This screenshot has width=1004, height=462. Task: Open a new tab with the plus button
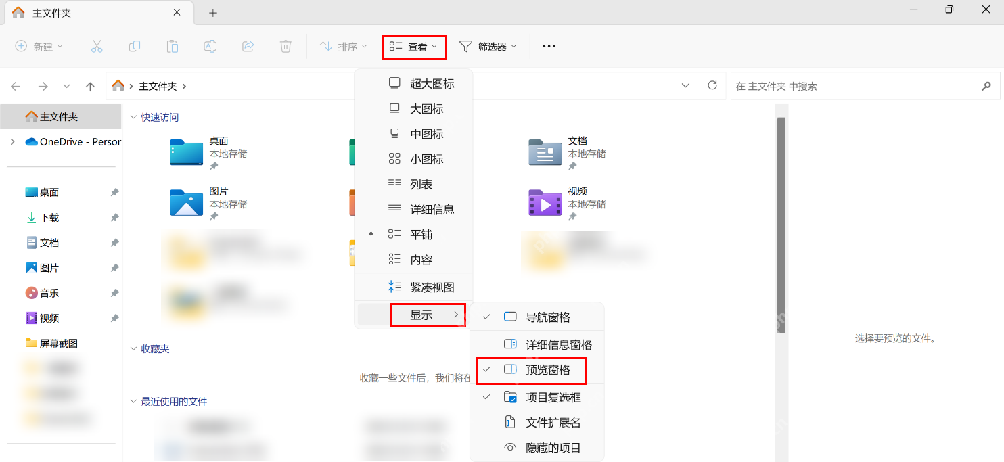pyautogui.click(x=213, y=13)
